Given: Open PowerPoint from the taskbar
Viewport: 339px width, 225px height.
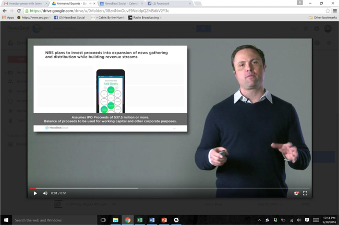Looking at the screenshot, I should pos(164,220).
